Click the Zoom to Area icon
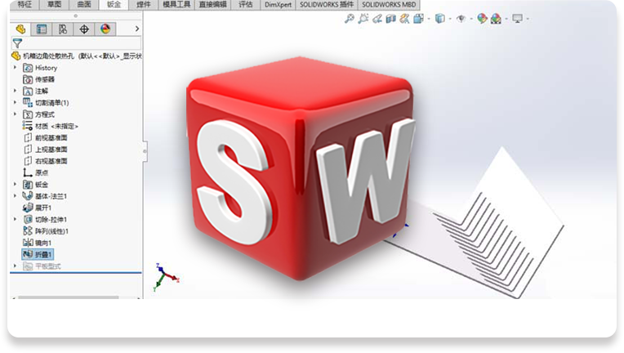624x353 pixels. coord(363,19)
